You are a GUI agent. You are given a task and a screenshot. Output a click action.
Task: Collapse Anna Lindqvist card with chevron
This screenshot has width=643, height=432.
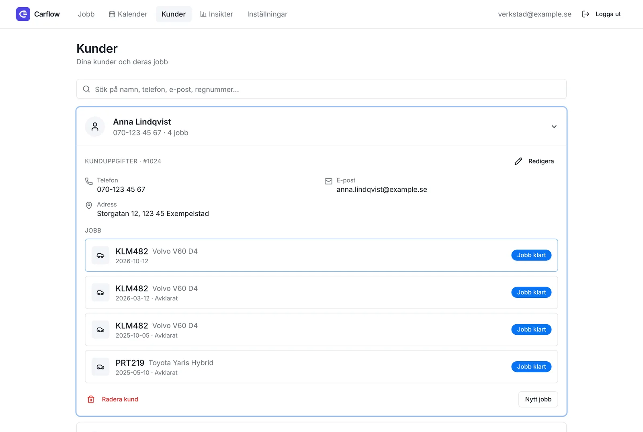(554, 127)
